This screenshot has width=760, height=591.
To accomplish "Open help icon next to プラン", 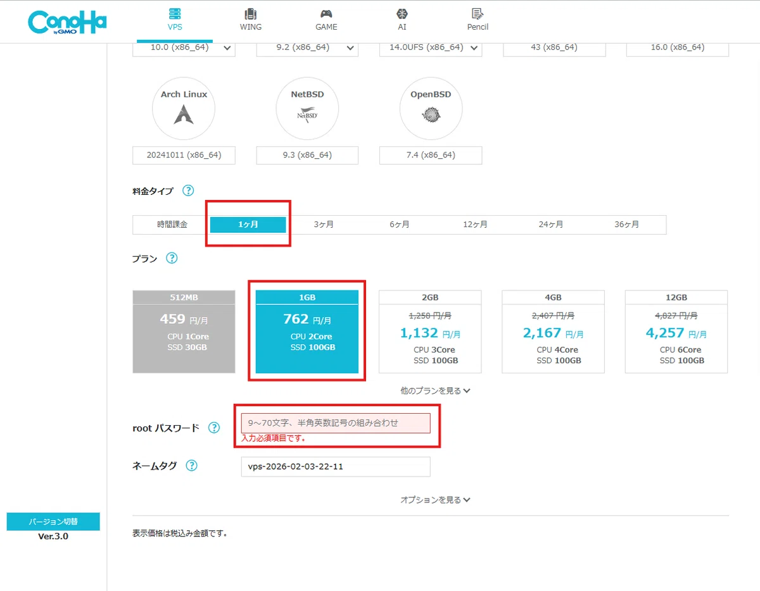I will 172,258.
